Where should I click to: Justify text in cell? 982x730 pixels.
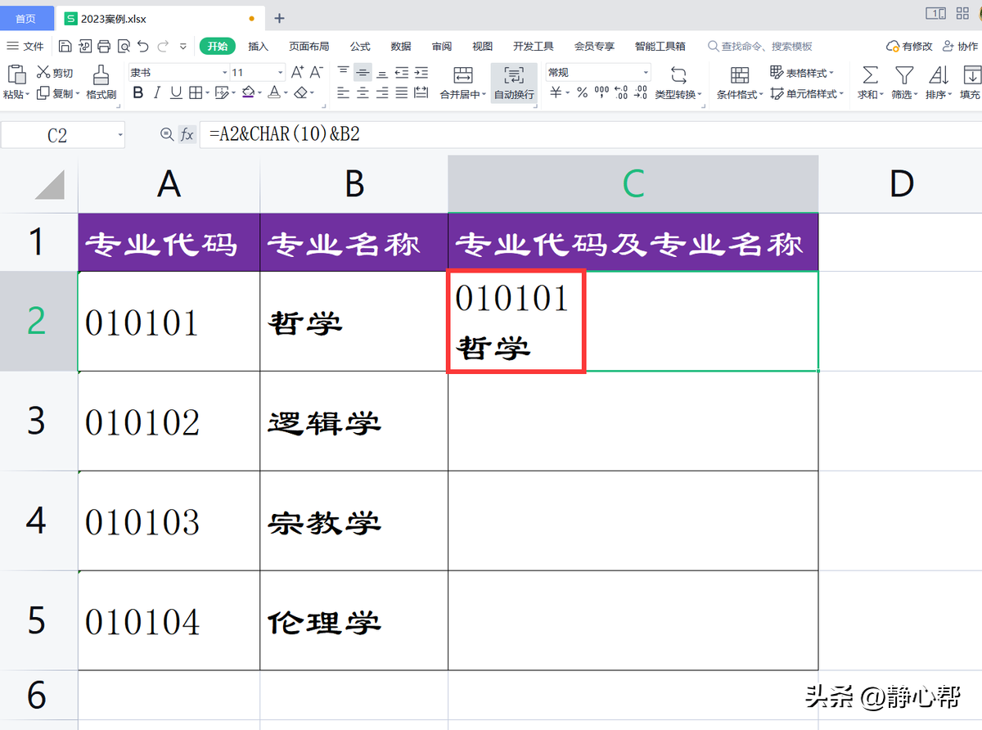pyautogui.click(x=402, y=93)
